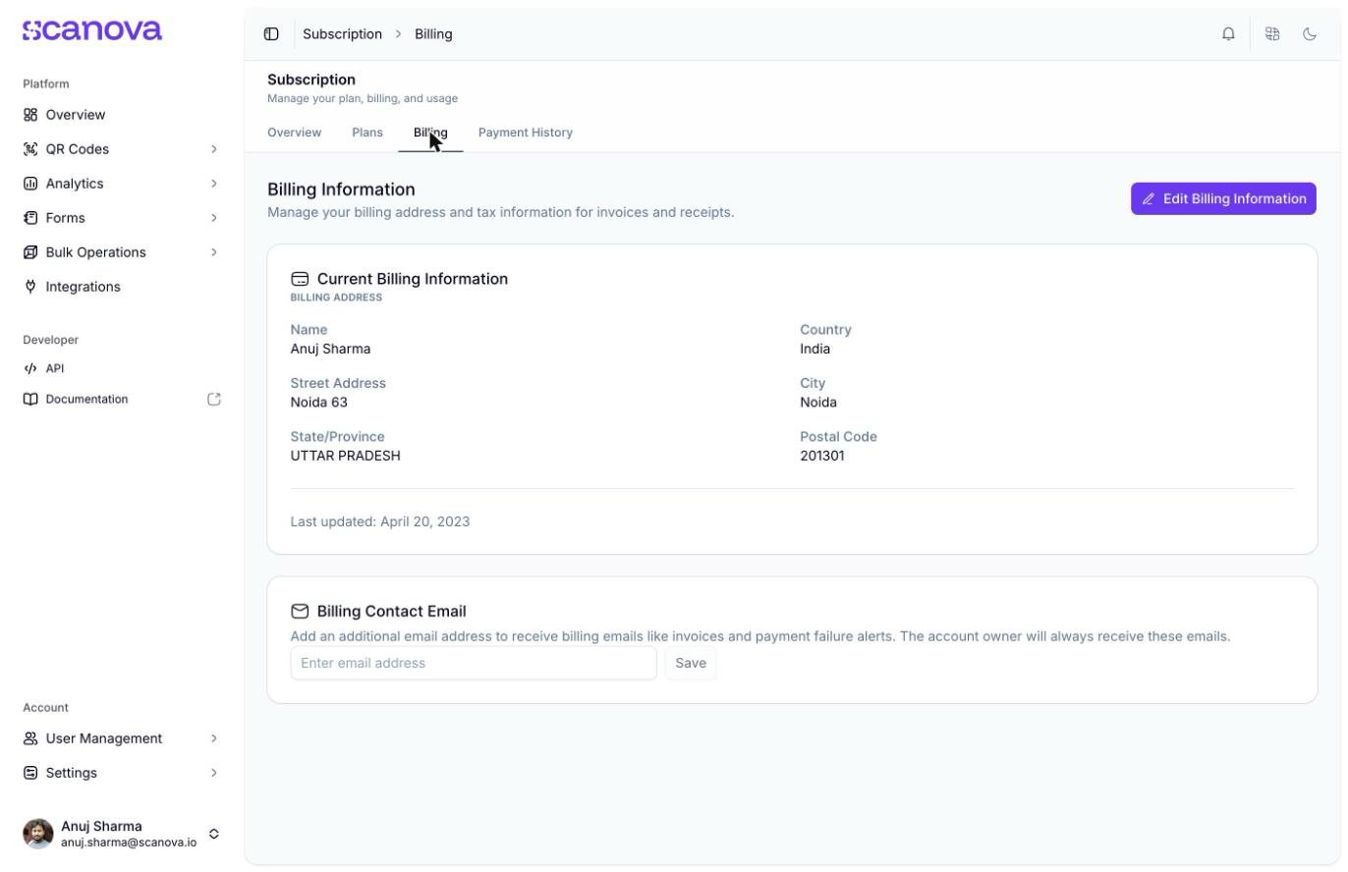Click the Analytics chart icon
Viewport: 1348px width, 872px height.
tap(30, 184)
